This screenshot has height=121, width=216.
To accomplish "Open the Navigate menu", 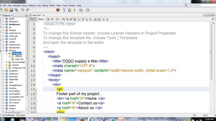I will 17,5.
